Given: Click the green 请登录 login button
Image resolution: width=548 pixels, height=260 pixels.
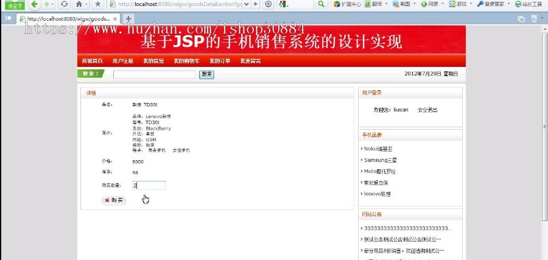Looking at the screenshot, I should point(15,5).
